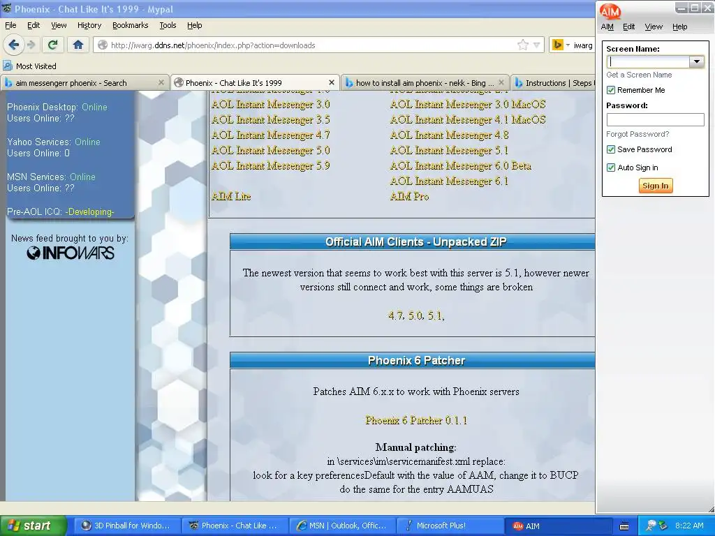715x536 pixels.
Task: Click the Sign In button
Action: tap(655, 186)
